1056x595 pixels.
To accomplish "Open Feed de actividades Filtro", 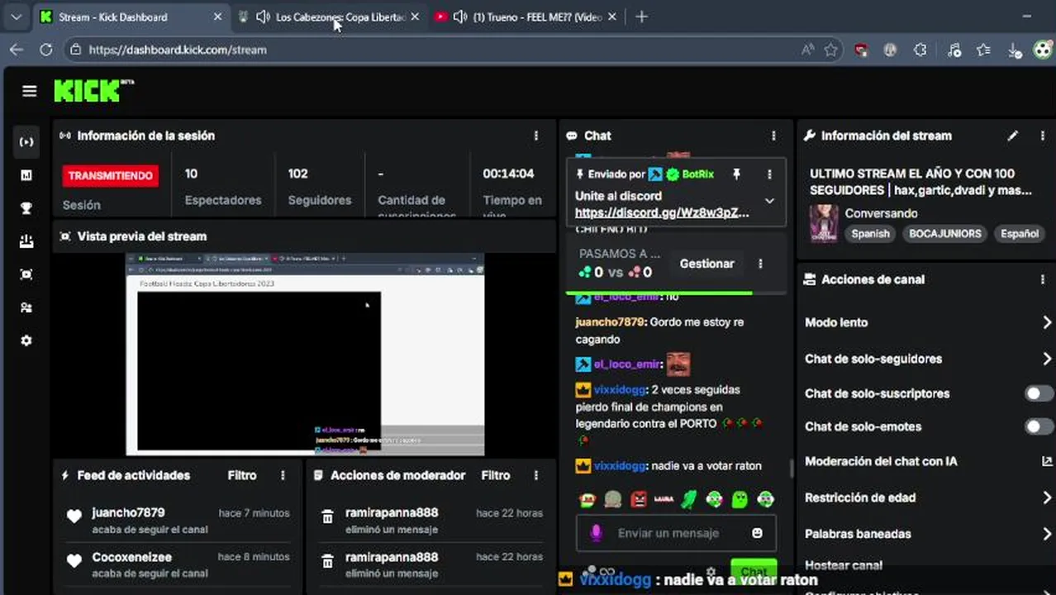I will pyautogui.click(x=242, y=475).
